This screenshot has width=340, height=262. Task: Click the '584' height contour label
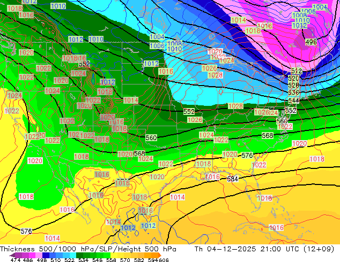tap(233, 179)
